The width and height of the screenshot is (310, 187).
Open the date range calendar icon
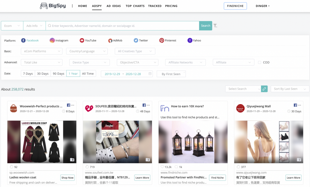point(150,74)
